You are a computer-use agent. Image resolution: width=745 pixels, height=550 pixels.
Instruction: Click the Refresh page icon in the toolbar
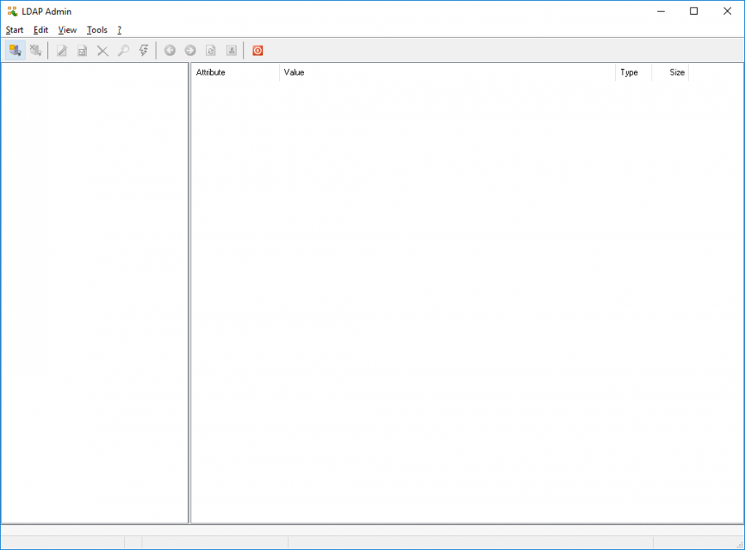tap(211, 51)
